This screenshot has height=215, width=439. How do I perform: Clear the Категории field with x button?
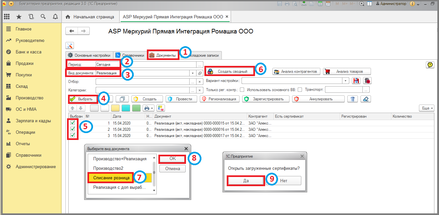[x=200, y=90]
